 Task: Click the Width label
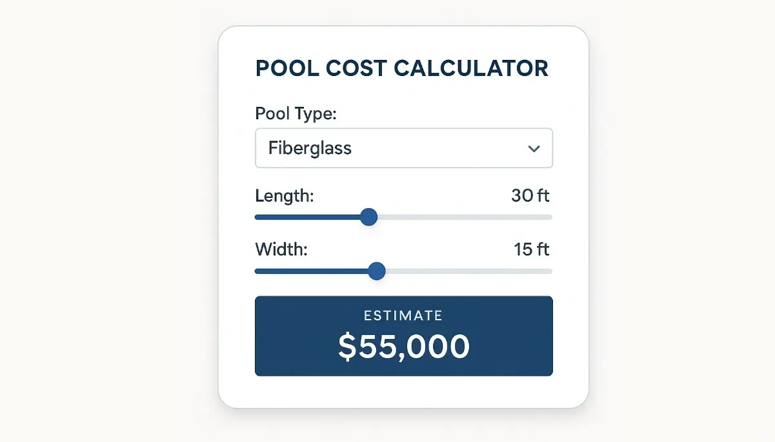tap(281, 249)
